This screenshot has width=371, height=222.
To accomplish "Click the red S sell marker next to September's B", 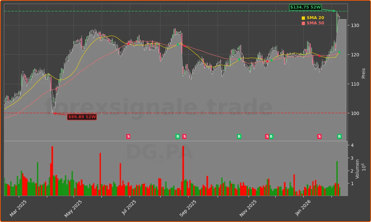I will point(184,136).
